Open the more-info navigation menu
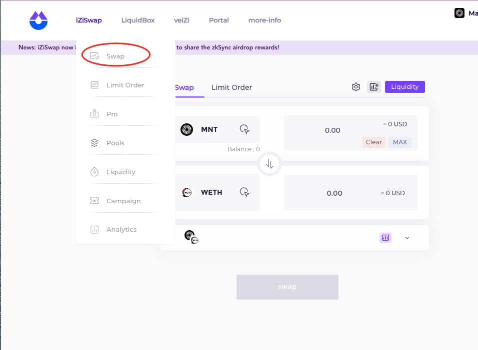This screenshot has width=478, height=350. pyautogui.click(x=264, y=20)
